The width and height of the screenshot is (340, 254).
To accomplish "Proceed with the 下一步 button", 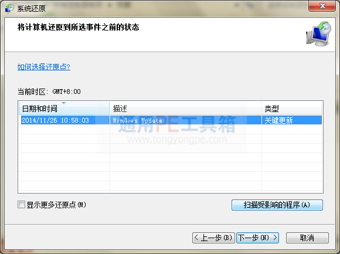I will point(257,238).
